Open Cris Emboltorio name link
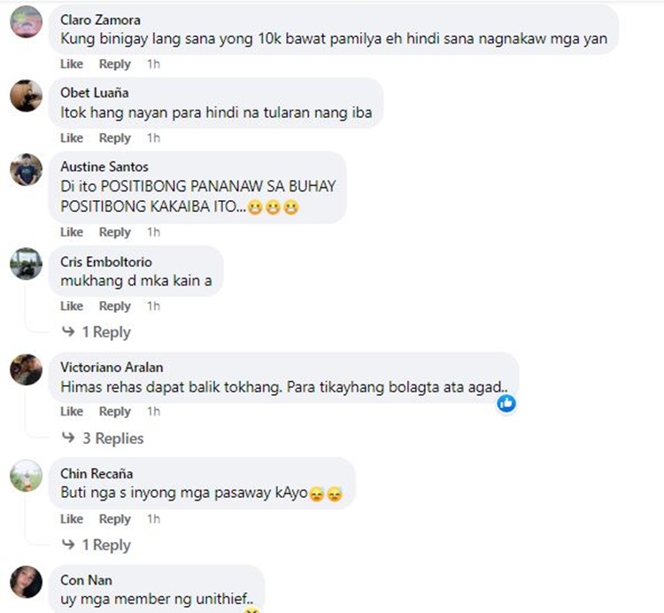This screenshot has height=613, width=664. tap(106, 262)
